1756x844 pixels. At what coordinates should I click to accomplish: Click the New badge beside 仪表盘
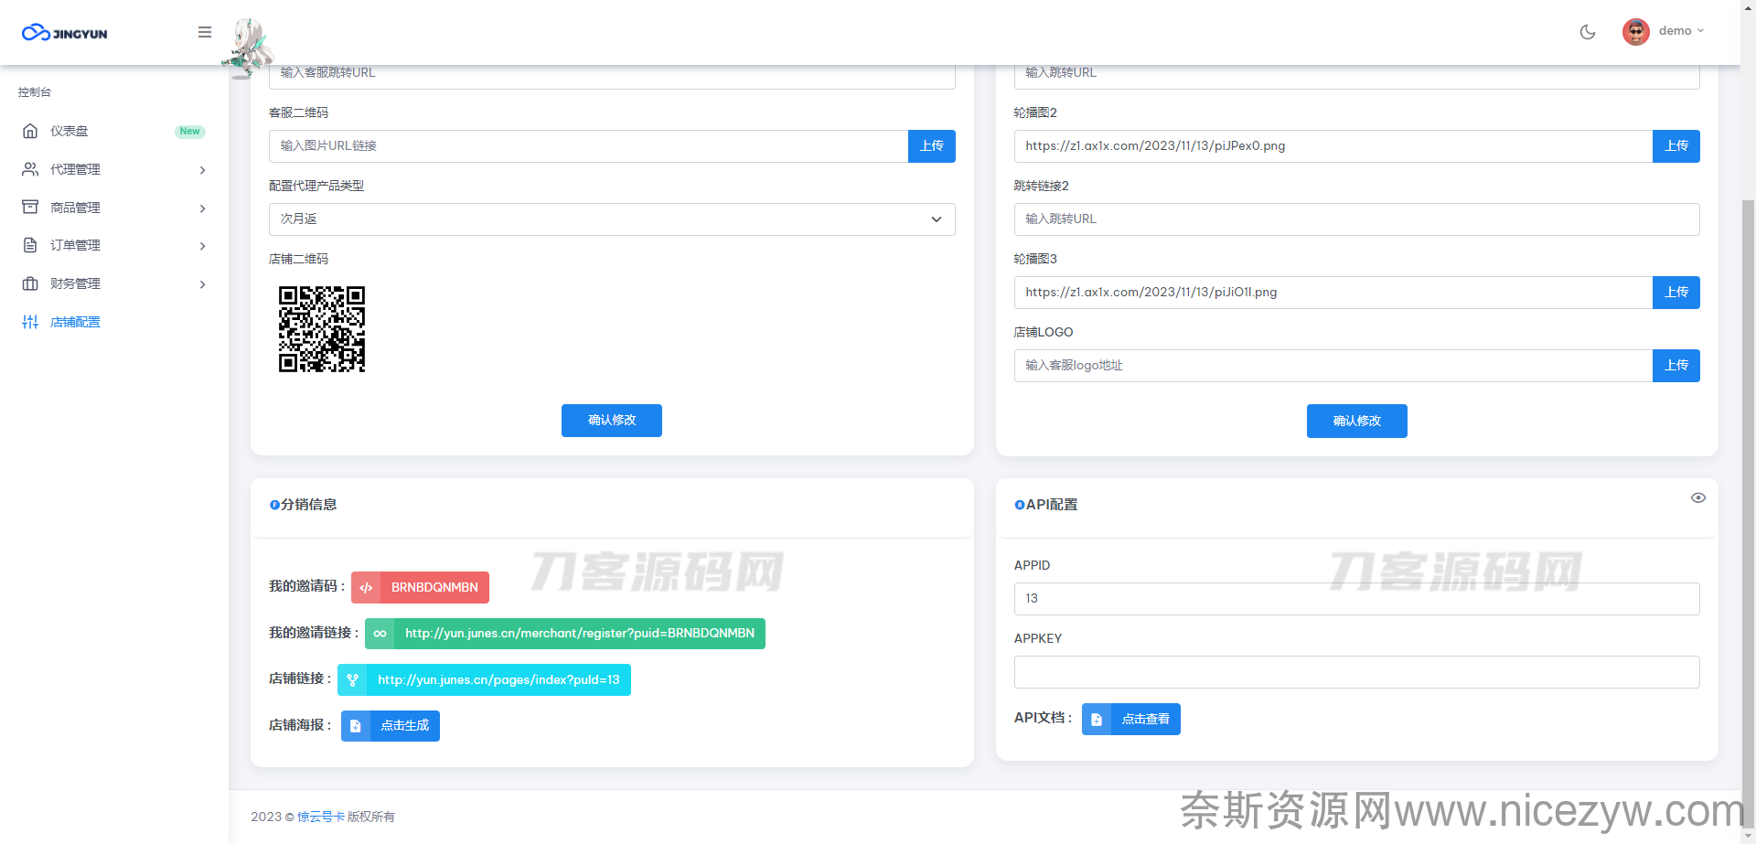point(189,132)
